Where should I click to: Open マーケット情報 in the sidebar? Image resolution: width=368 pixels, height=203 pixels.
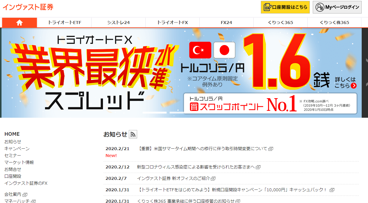click(19, 162)
